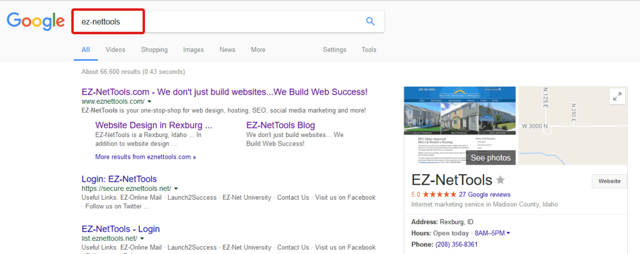
Task: Open dropdown arrow beside secure.eznettools.net URL
Action: (176, 188)
